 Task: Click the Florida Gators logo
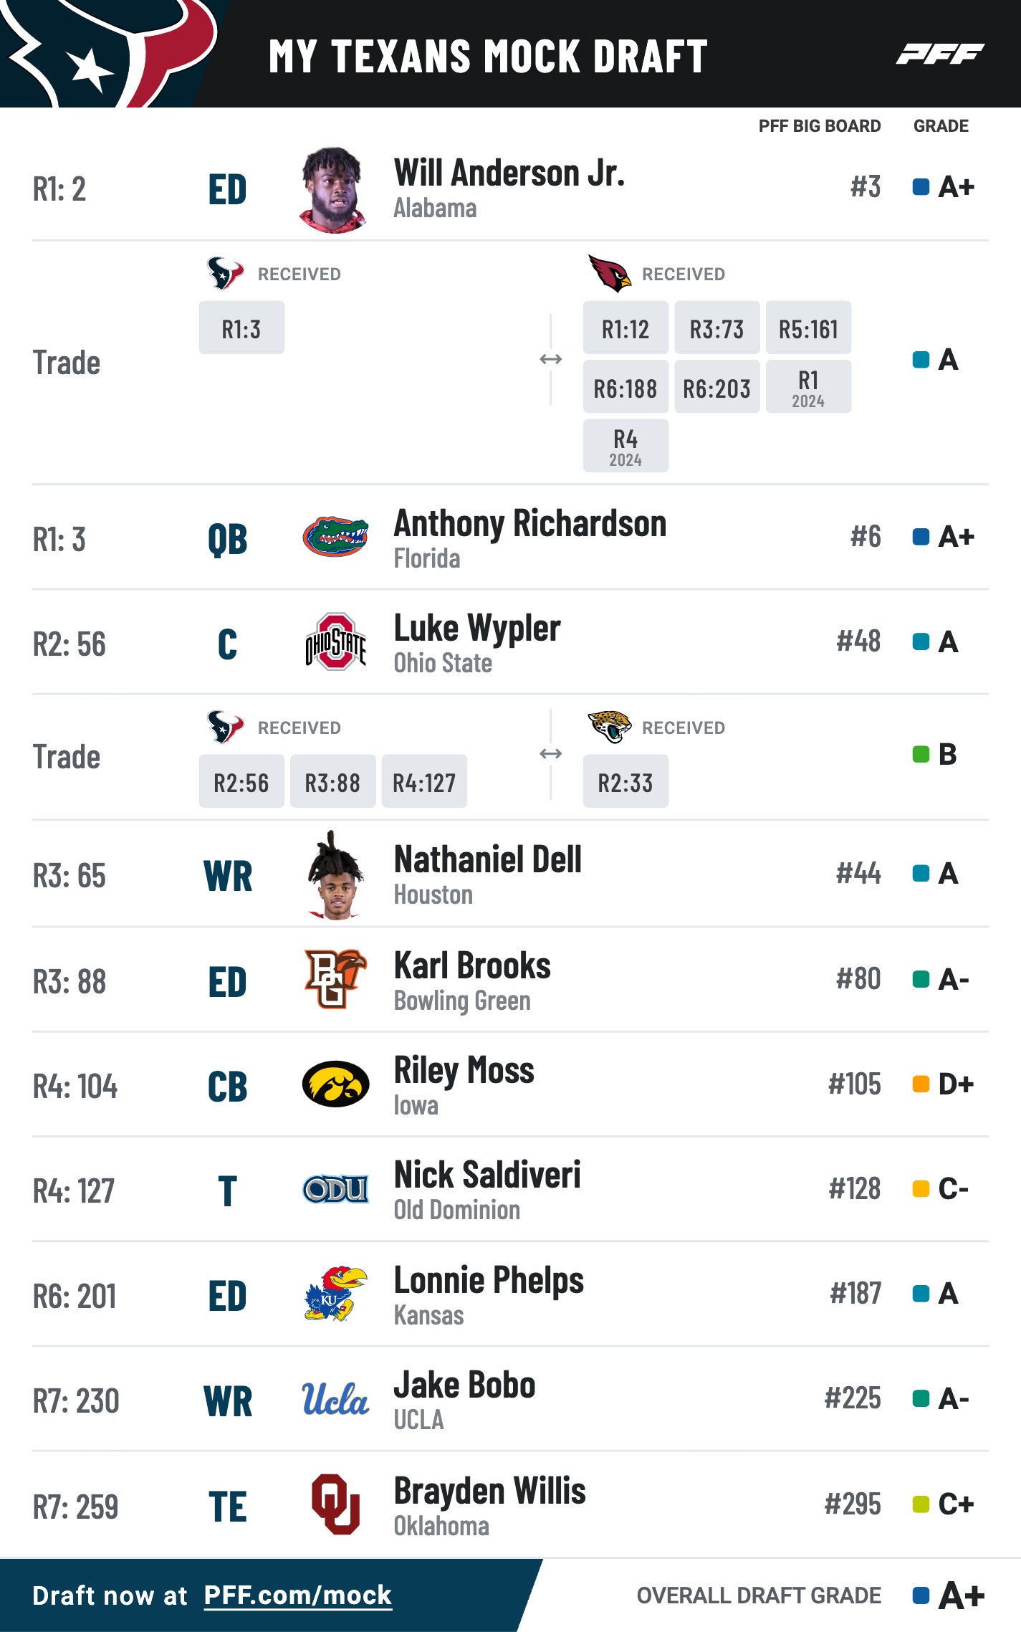(335, 538)
